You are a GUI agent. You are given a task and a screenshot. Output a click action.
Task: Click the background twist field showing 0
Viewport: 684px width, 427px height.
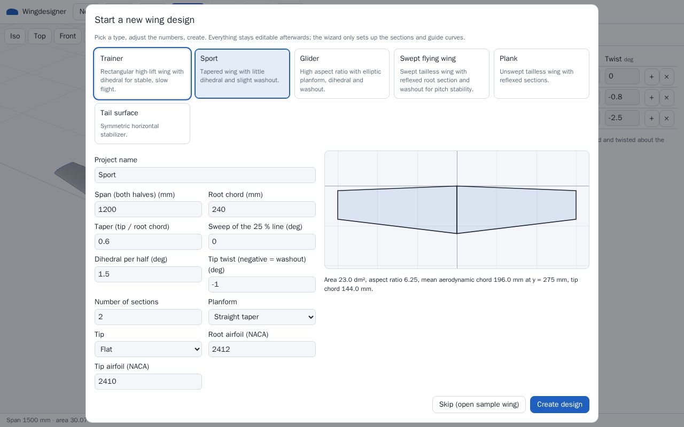622,76
